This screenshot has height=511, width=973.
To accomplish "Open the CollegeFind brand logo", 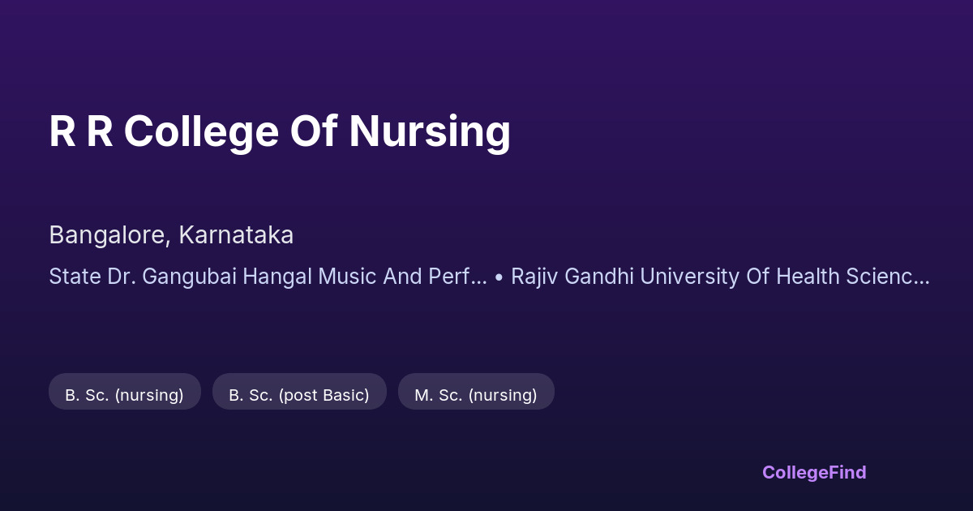I will [x=814, y=472].
